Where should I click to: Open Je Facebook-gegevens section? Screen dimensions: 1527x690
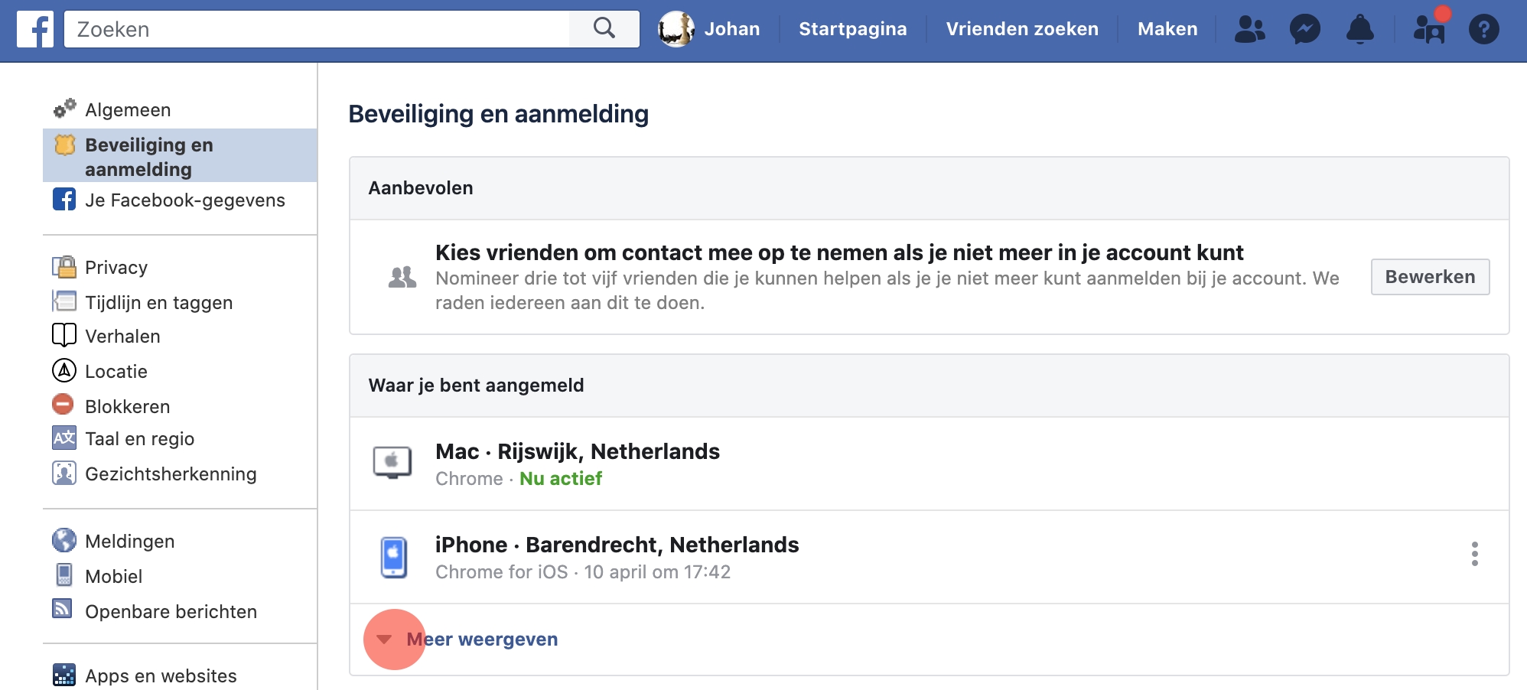coord(184,200)
